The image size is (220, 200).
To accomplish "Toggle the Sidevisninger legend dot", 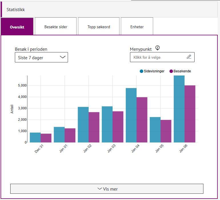I will (x=141, y=71).
